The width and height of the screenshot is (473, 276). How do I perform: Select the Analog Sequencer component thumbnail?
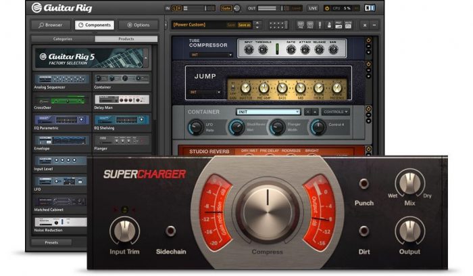coord(62,80)
